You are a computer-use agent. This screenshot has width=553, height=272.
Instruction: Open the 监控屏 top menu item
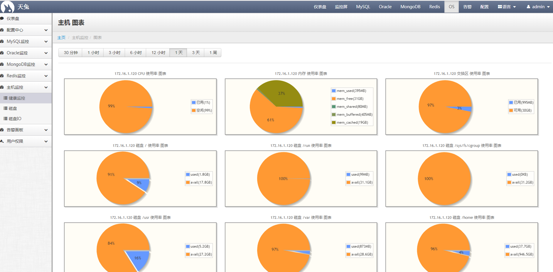click(x=341, y=7)
